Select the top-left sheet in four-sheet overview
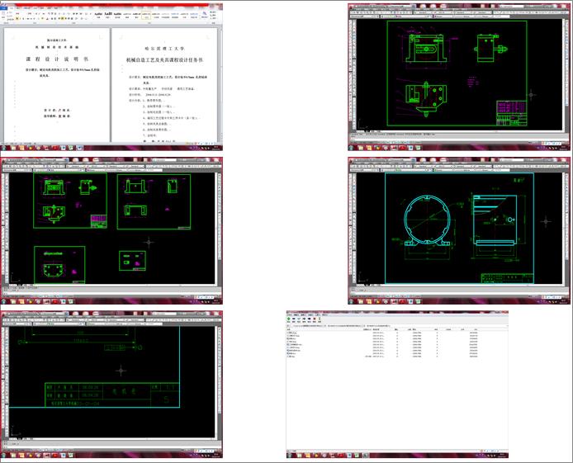The height and width of the screenshot is (463, 573). 70,201
